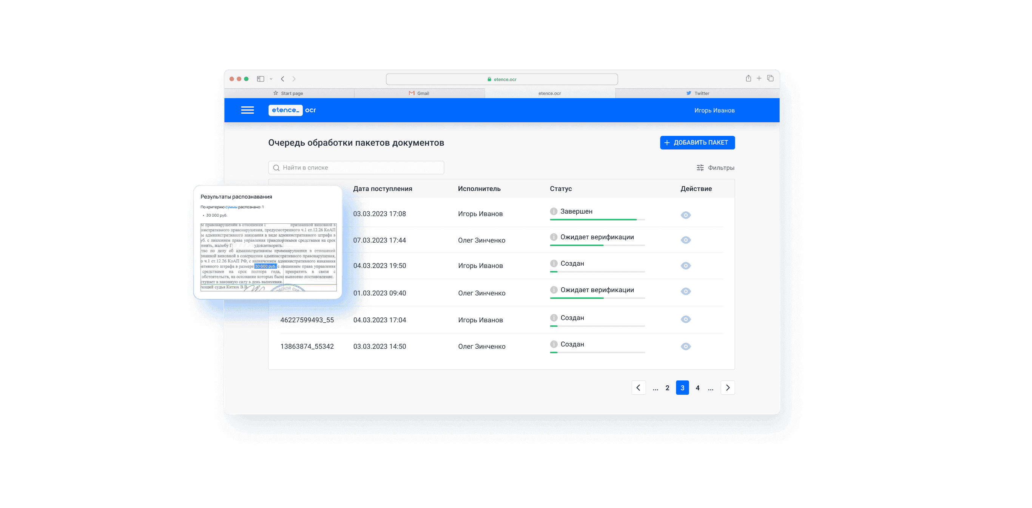Click the browser back arrow

click(x=282, y=79)
